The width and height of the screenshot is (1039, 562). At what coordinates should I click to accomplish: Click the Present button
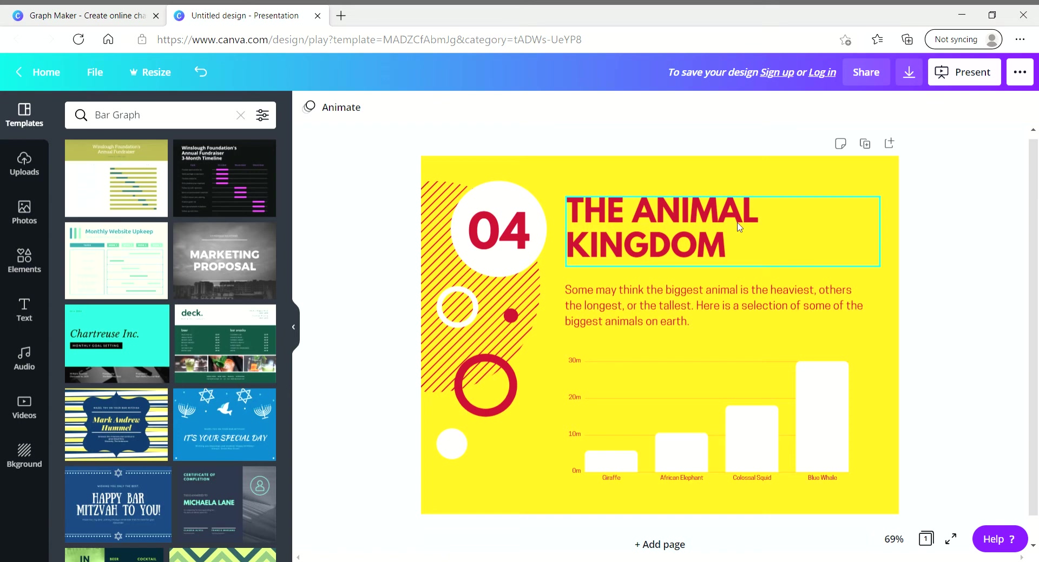(x=964, y=72)
